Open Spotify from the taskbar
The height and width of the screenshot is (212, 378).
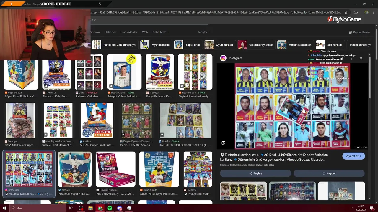[110, 208]
